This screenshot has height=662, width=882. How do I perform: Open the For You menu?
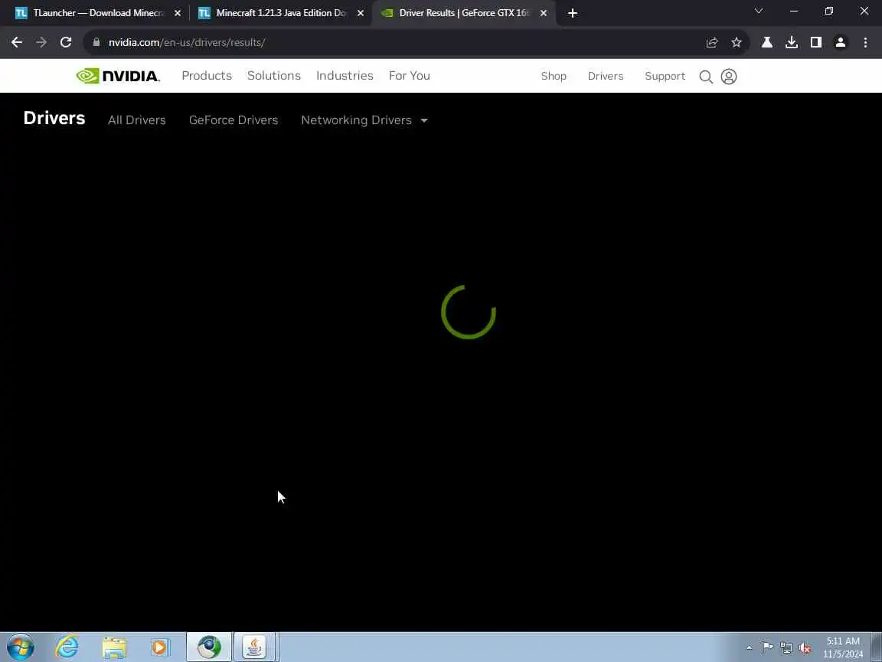tap(410, 75)
